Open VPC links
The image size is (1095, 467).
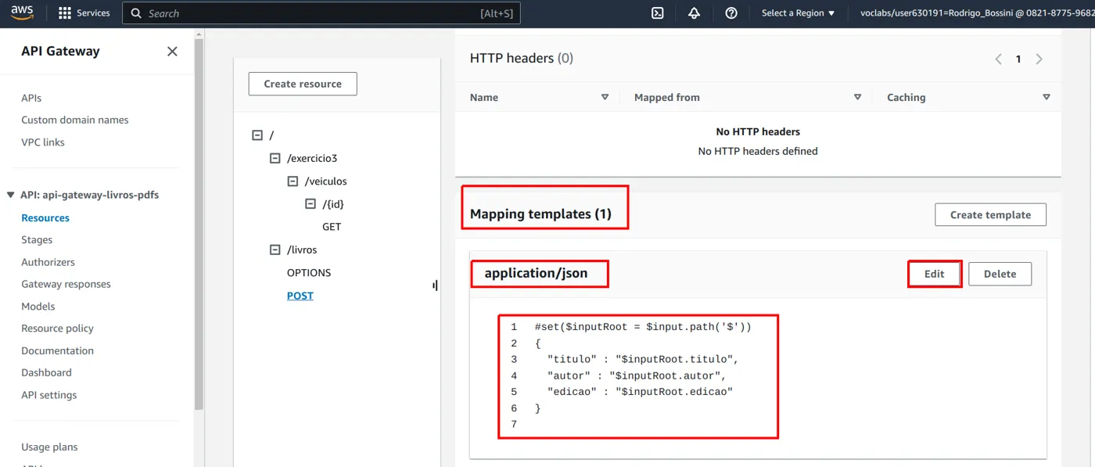43,142
